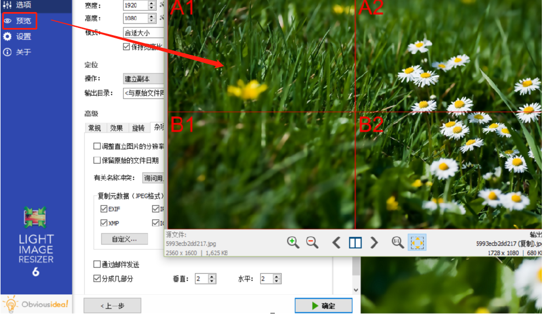Toggle the XMP metadata checkbox
This screenshot has height=314, width=543.
104,222
